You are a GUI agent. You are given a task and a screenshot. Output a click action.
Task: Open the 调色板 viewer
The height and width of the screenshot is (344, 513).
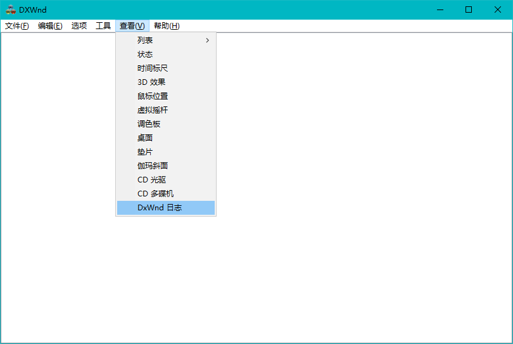[166, 124]
